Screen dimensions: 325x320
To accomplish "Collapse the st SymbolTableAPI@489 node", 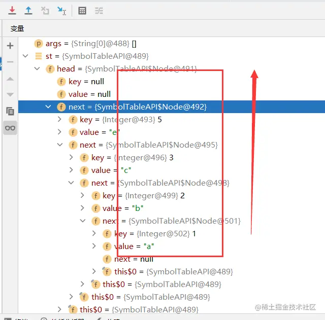I will [25, 56].
